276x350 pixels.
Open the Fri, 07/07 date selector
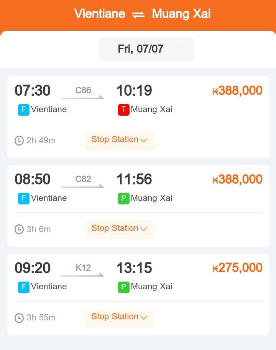[x=146, y=49]
